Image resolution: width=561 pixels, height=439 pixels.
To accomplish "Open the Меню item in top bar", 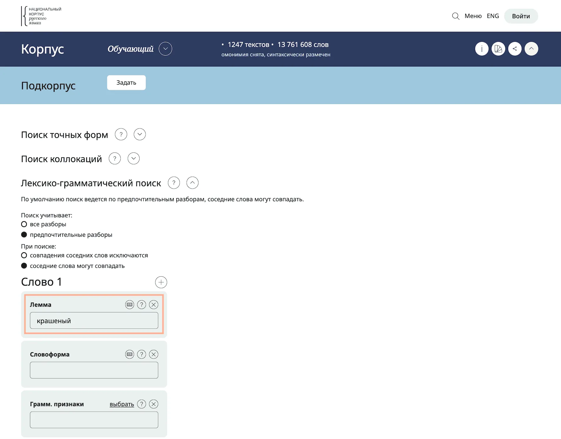I will (x=473, y=16).
